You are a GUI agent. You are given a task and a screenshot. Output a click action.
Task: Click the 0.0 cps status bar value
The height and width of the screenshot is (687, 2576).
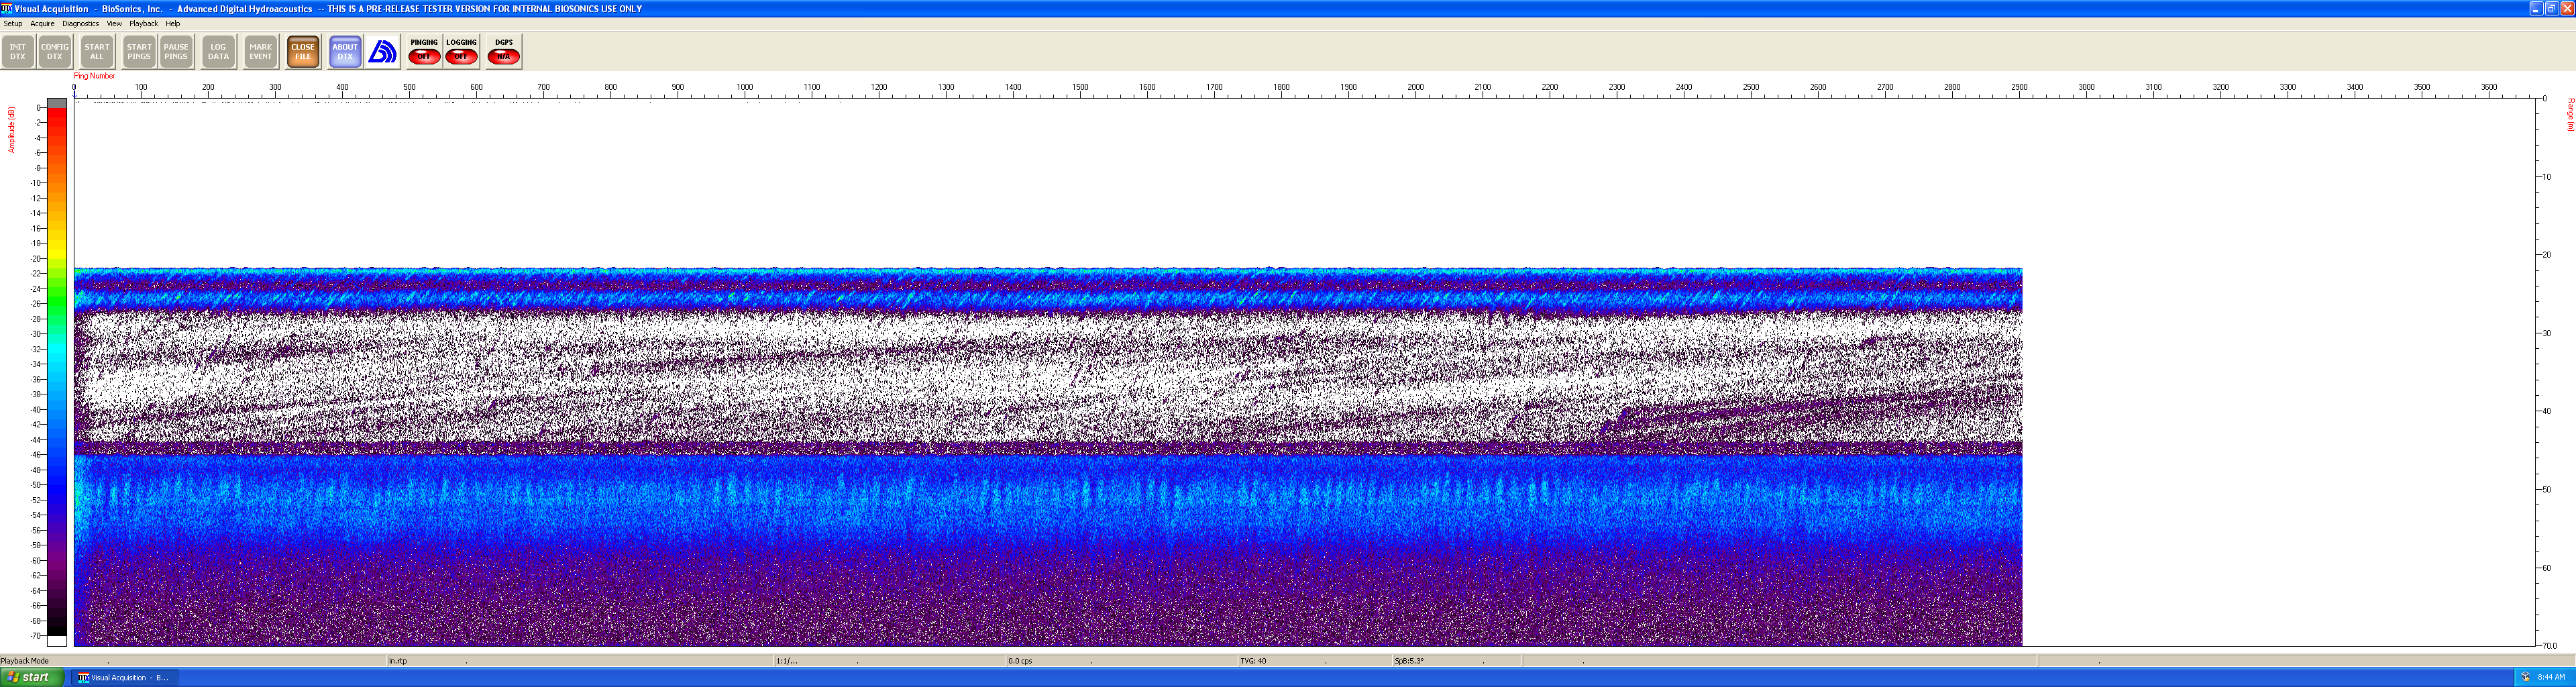pyautogui.click(x=1020, y=661)
